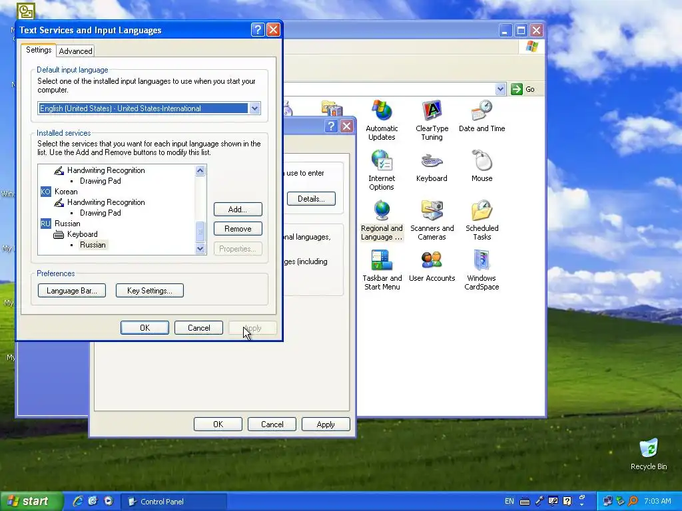Open Internet Options in Control Panel
This screenshot has width=682, height=511.
click(x=382, y=170)
